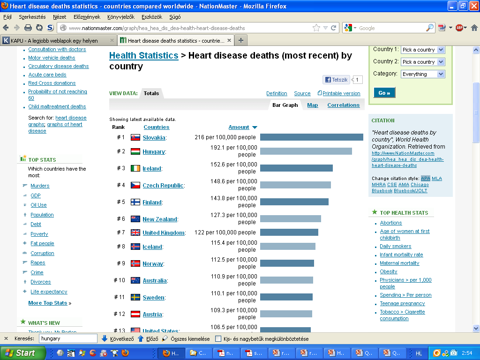Open Category Everything dropdown
Viewport: 480px width, 360px height.
click(x=423, y=74)
